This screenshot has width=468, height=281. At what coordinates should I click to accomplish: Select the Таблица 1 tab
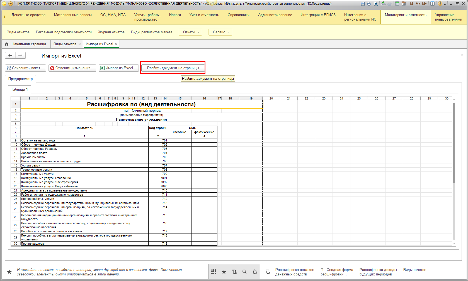point(20,89)
